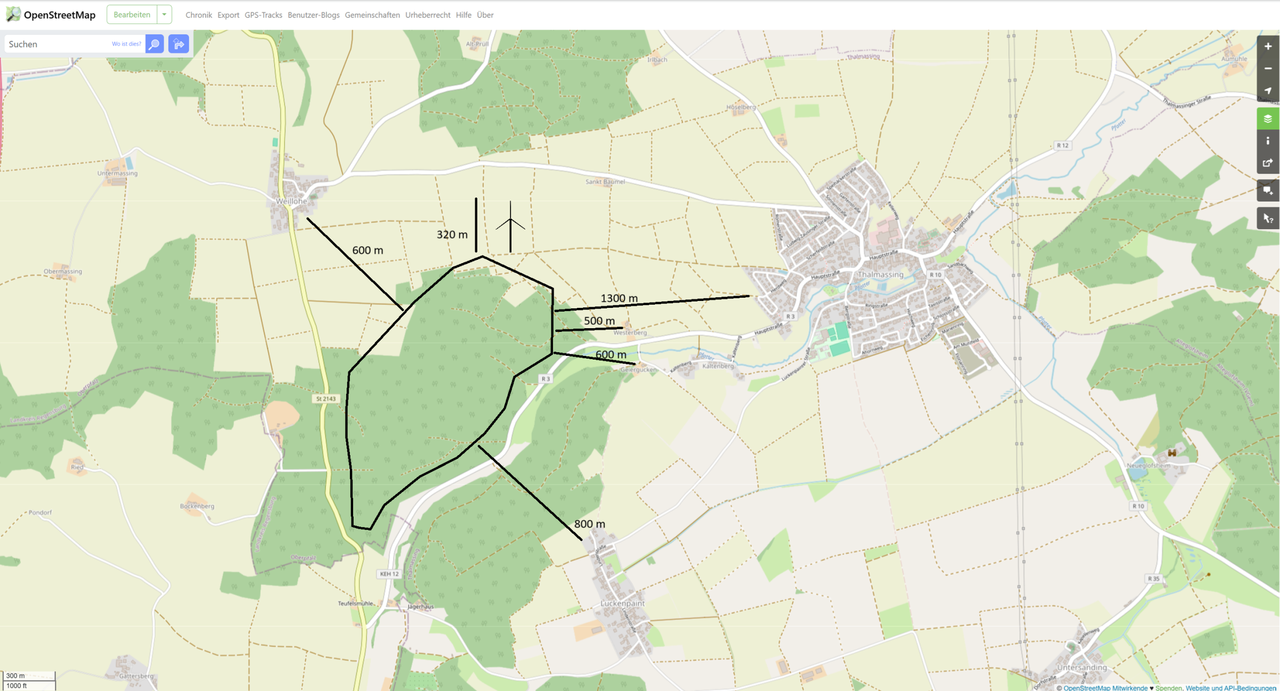
Task: Open the map key info
Action: click(x=1268, y=141)
